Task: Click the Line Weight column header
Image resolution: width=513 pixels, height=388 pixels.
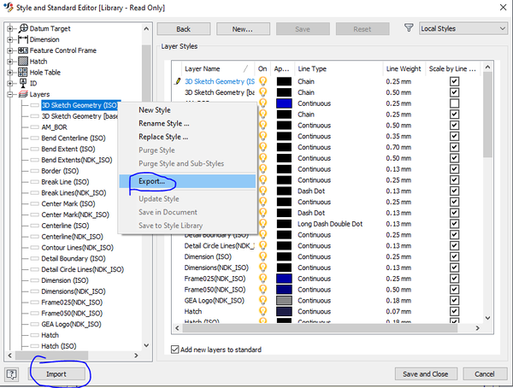Action: [x=404, y=68]
